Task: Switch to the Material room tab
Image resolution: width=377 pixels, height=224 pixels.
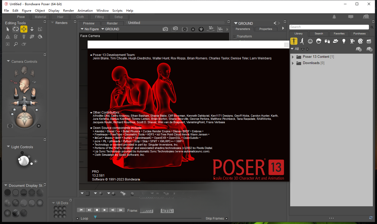Action: tap(40, 17)
